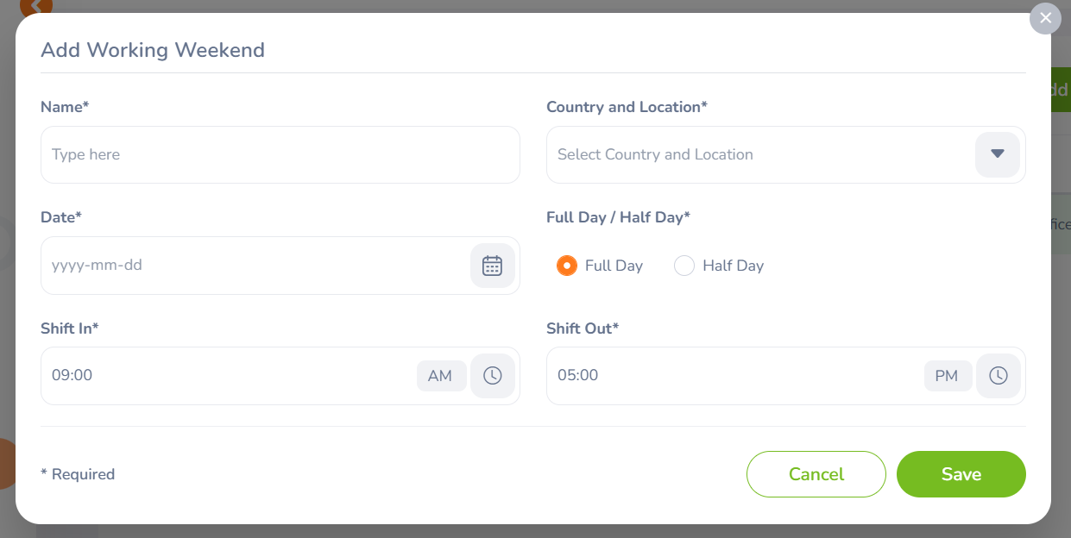Click the Cancel button
The width and height of the screenshot is (1071, 538).
pos(816,474)
